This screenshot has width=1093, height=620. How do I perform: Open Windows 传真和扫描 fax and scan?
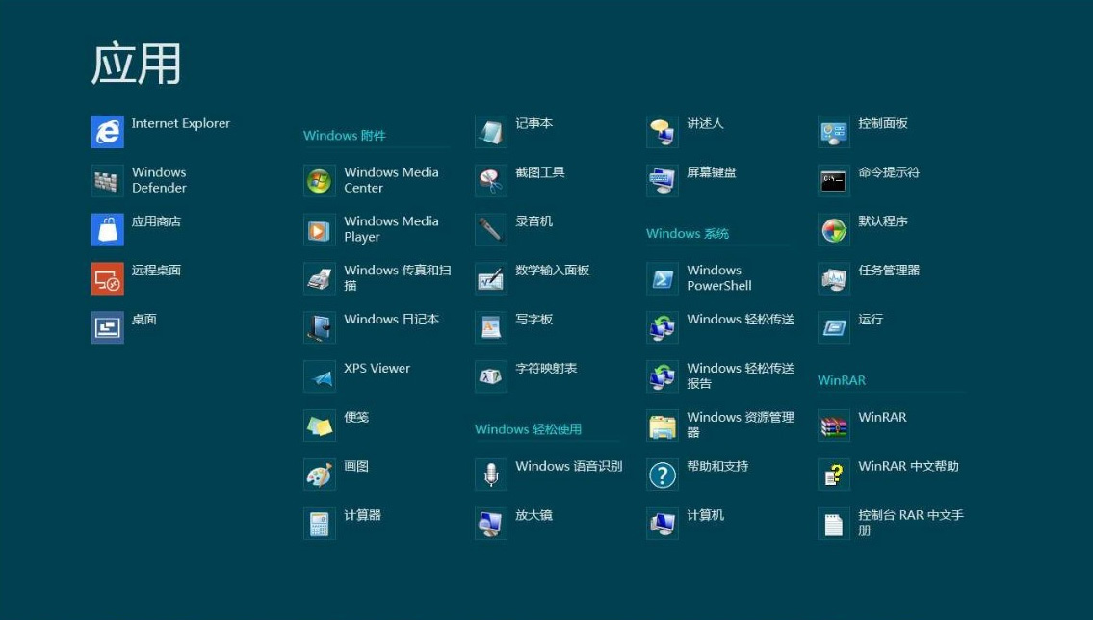320,278
